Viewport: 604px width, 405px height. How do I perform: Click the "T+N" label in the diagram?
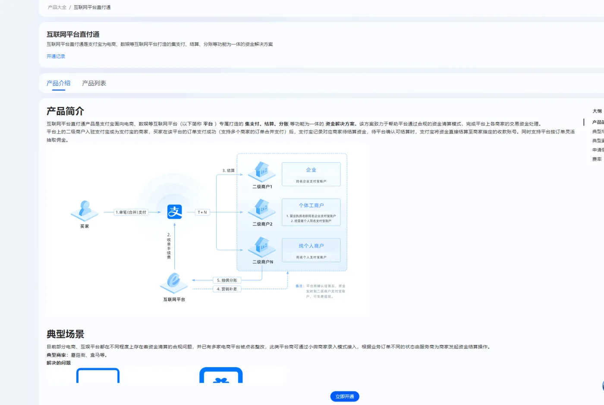click(202, 212)
